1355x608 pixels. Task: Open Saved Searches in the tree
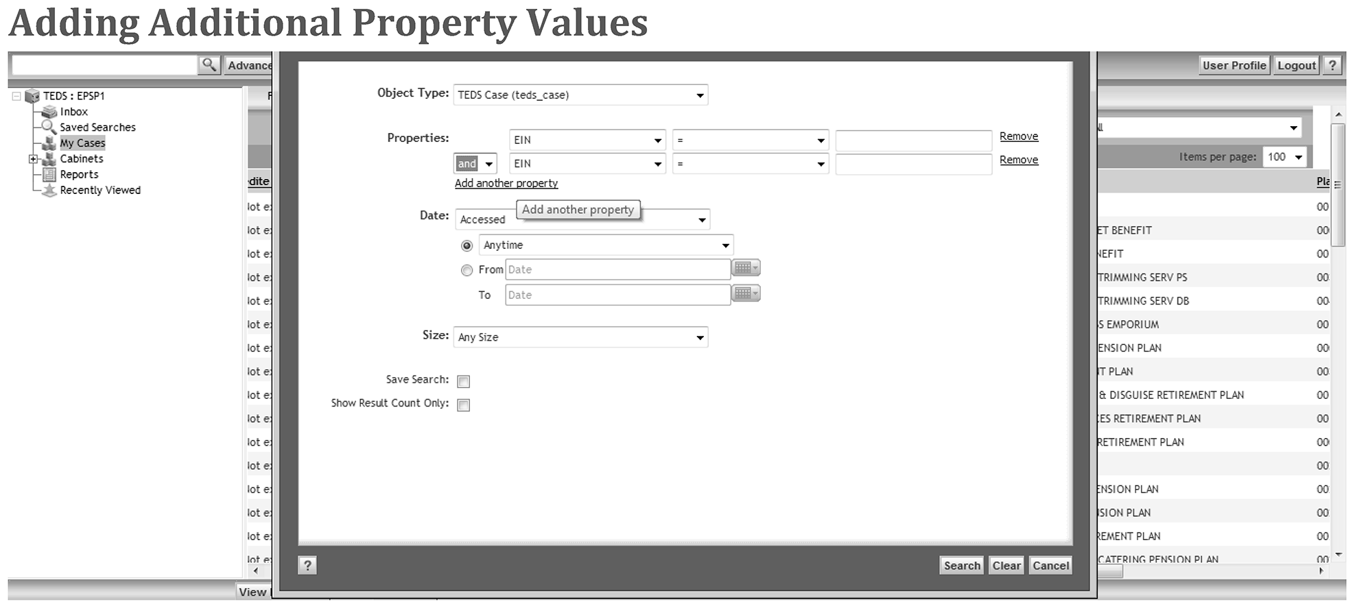coord(97,127)
